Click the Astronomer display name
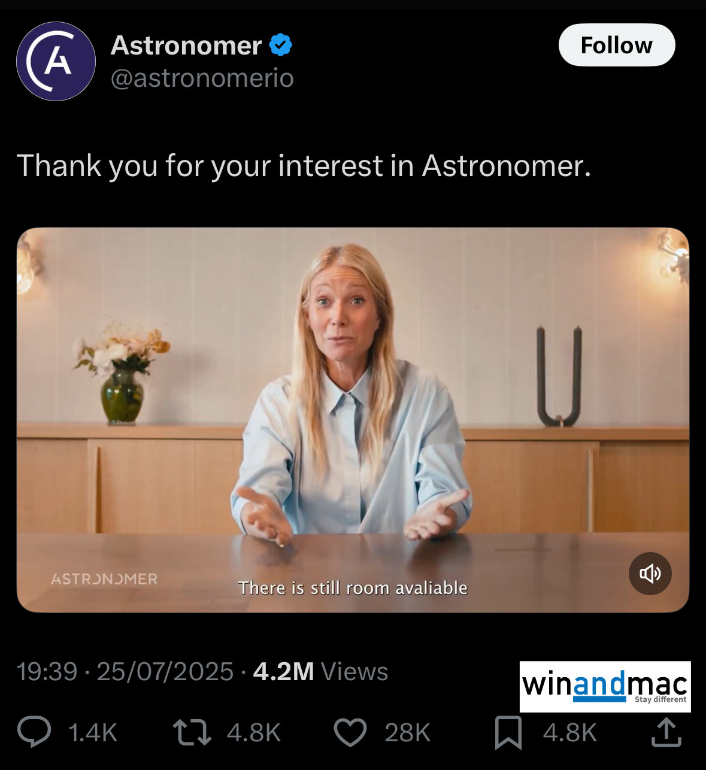Image resolution: width=706 pixels, height=770 pixels. tap(186, 46)
